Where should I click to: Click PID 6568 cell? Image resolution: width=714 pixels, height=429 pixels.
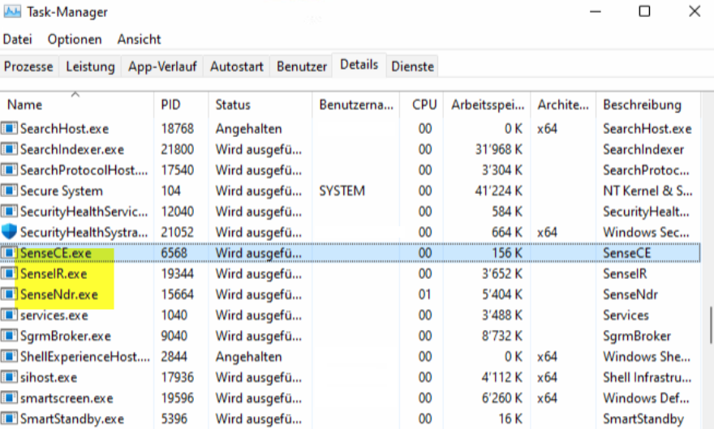coord(174,253)
